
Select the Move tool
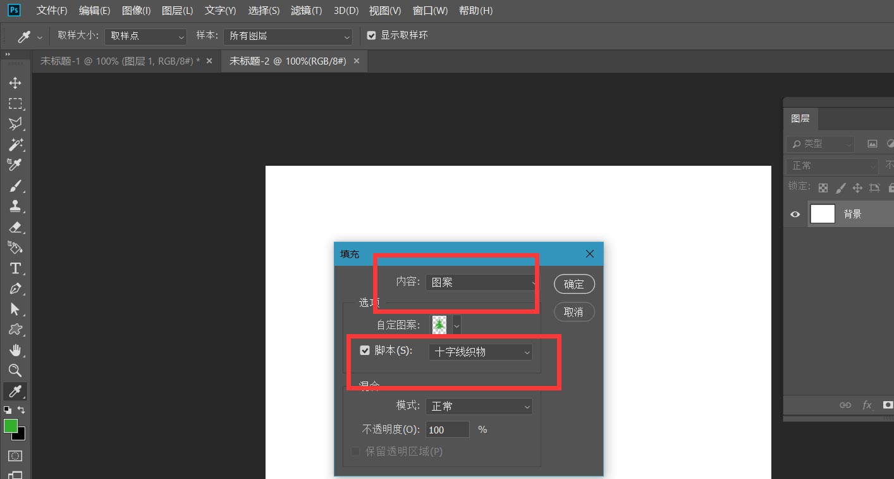coord(16,82)
